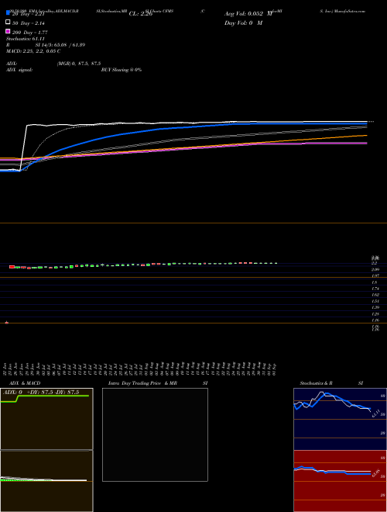Click the 1.97 price axis label
387x512 pixels.
point(375,276)
